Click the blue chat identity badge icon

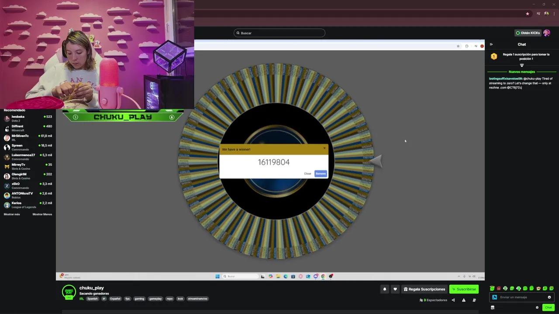(x=494, y=297)
